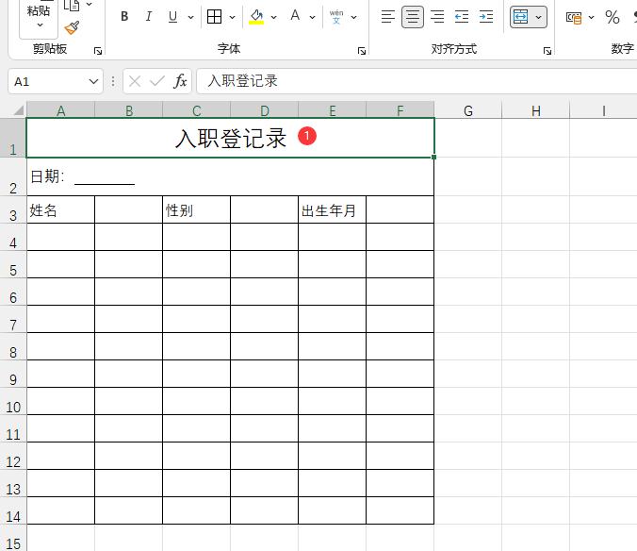637x551 pixels.
Task: Select the merged title cell 入职登记录
Action: coord(230,138)
